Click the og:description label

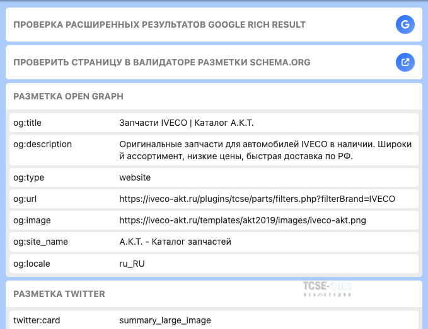[43, 144]
